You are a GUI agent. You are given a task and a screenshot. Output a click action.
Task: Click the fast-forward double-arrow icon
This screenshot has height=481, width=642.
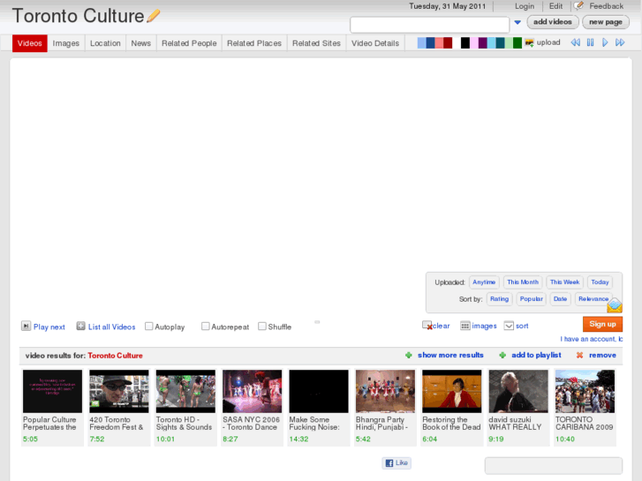tap(621, 42)
